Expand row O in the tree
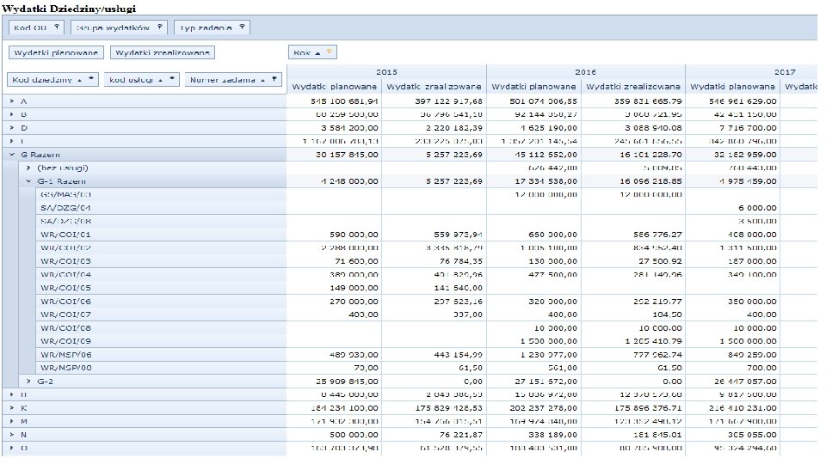 [11, 448]
